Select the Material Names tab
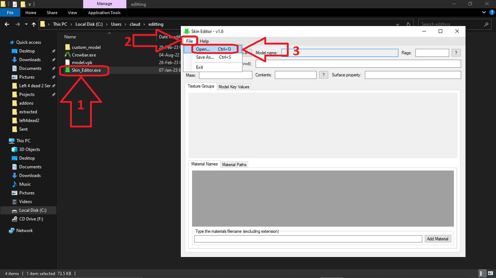Image resolution: width=496 pixels, height=278 pixels. (x=204, y=164)
